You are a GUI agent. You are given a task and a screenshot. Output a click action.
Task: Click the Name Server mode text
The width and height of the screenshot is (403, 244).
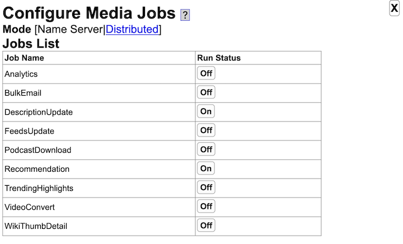coord(70,29)
